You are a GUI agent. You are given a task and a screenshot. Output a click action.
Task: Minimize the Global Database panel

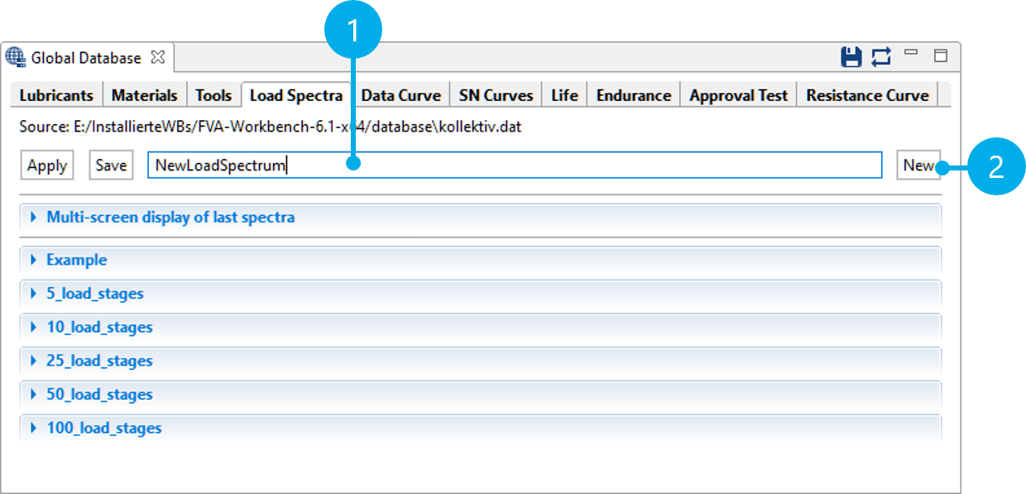911,54
